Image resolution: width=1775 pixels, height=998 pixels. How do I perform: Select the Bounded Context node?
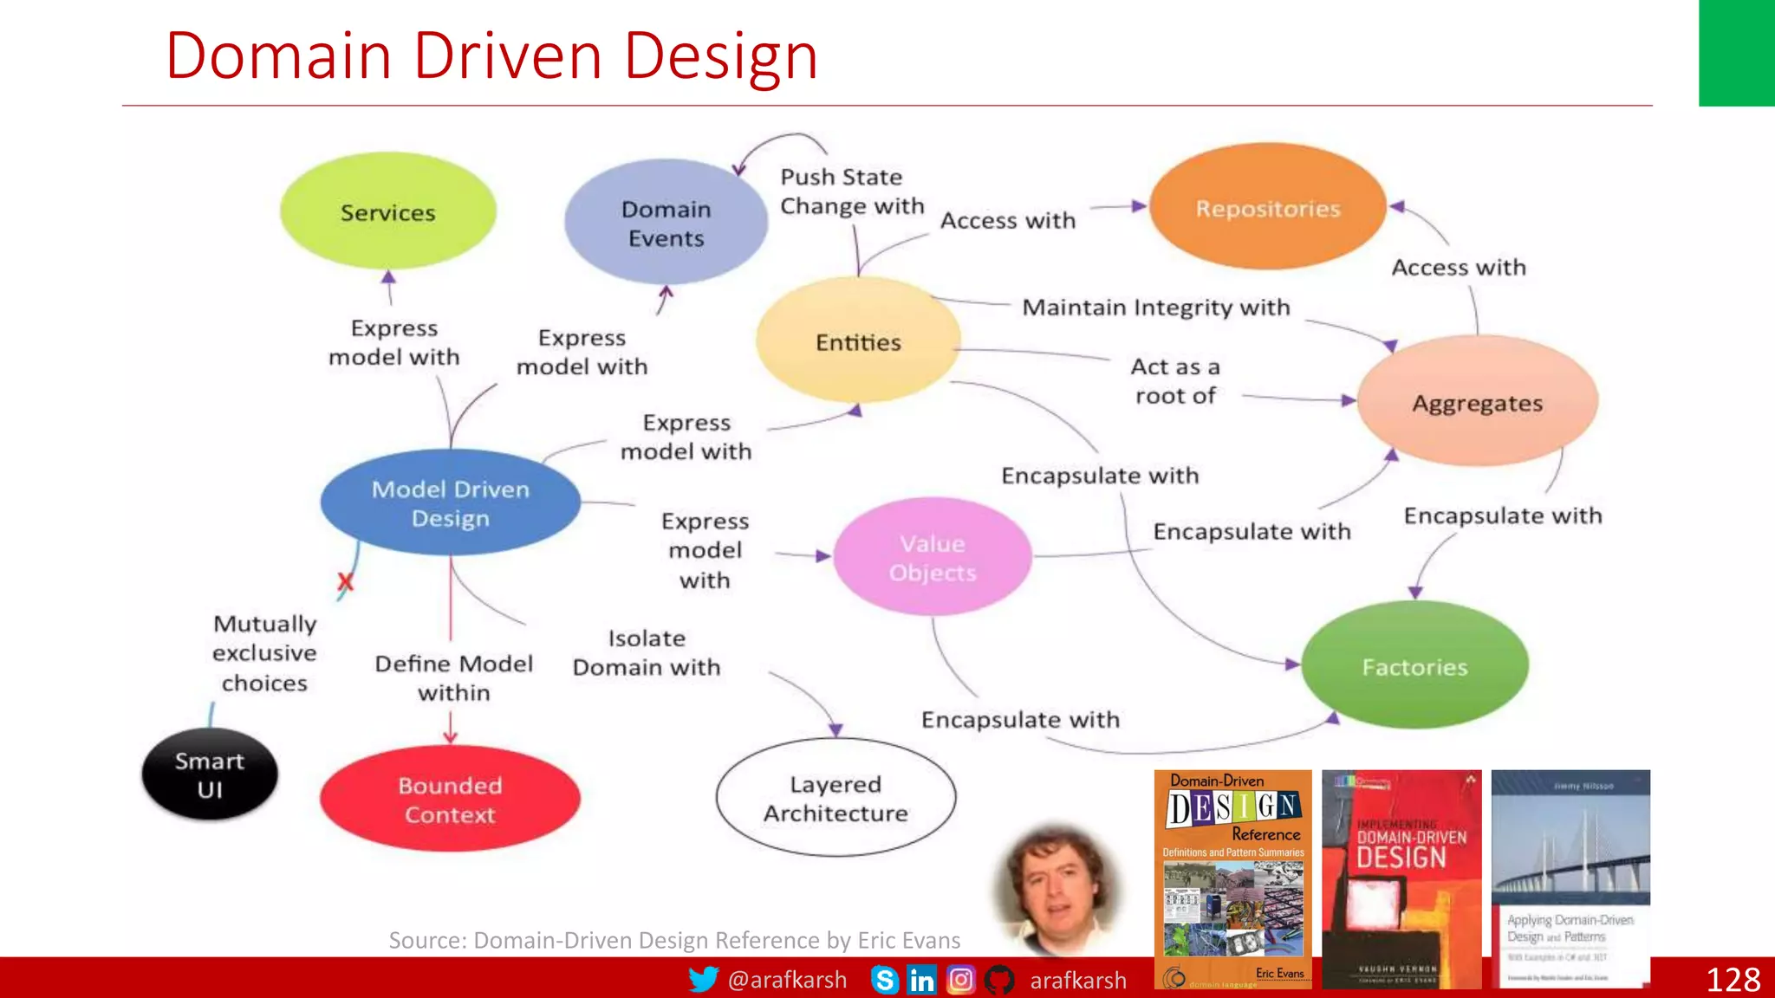coord(450,800)
